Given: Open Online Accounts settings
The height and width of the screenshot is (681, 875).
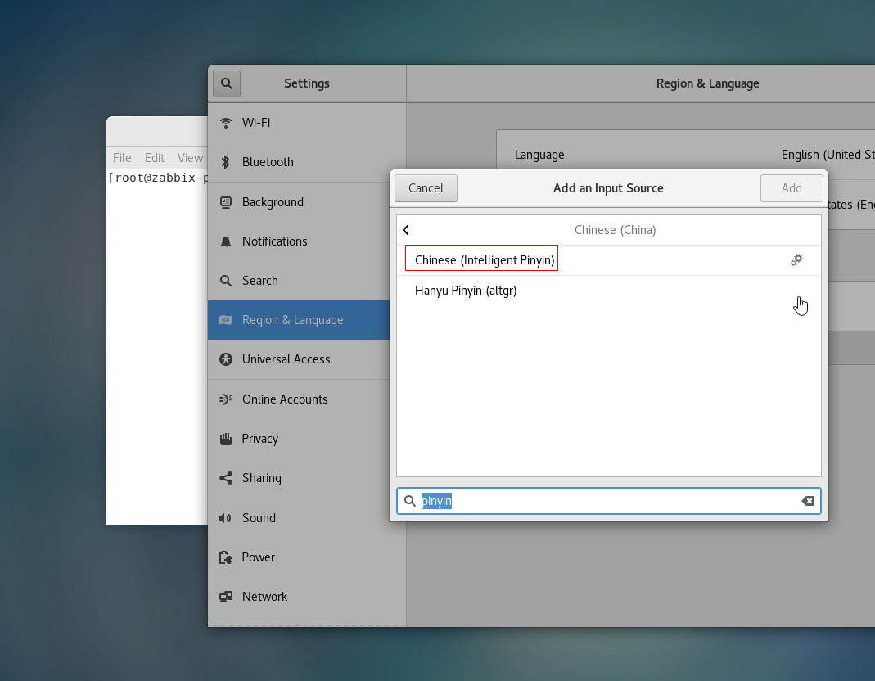Looking at the screenshot, I should tap(299, 399).
